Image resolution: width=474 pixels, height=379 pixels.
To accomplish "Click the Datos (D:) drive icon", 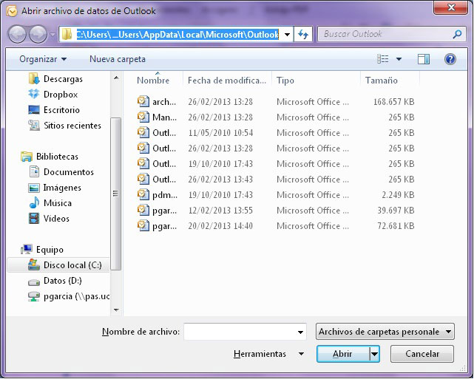I will [x=34, y=282].
